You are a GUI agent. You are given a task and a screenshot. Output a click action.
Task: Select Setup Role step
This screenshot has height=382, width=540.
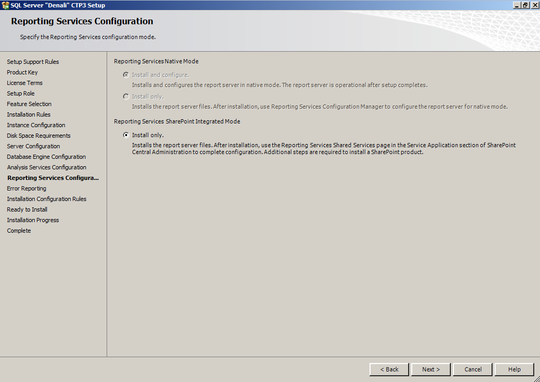pos(21,93)
